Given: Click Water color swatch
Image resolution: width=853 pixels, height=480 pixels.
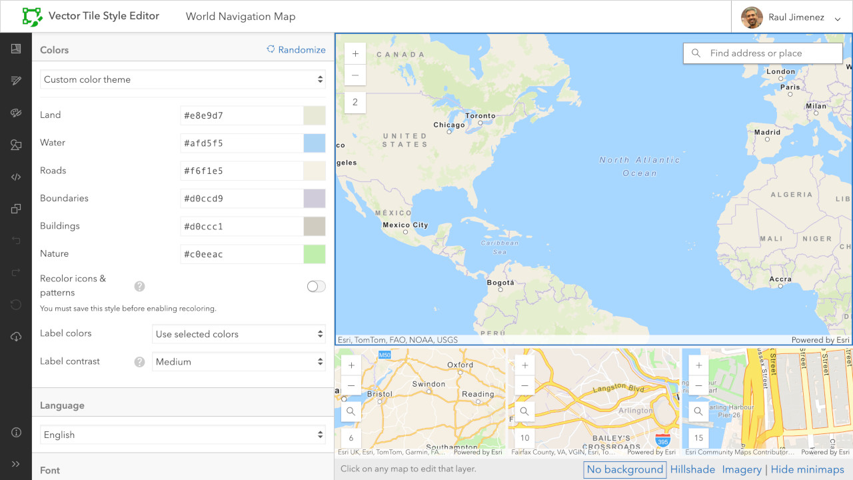Looking at the screenshot, I should coord(315,143).
